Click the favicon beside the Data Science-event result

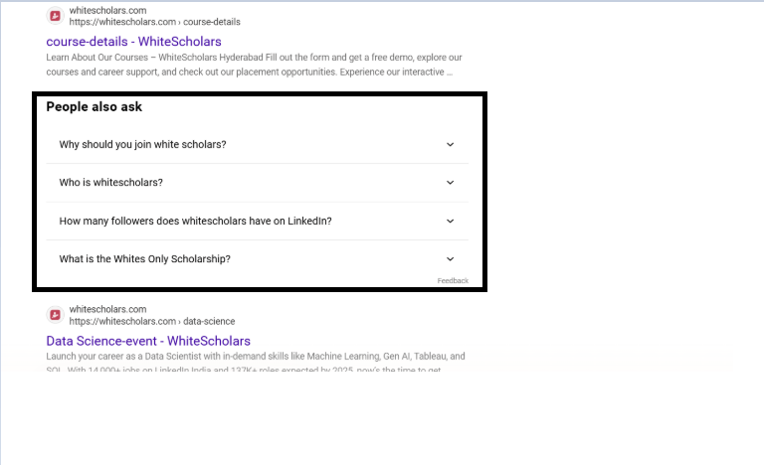pyautogui.click(x=55, y=315)
